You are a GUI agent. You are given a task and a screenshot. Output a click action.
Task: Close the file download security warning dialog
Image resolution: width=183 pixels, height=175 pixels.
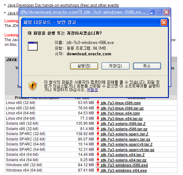[164, 22]
